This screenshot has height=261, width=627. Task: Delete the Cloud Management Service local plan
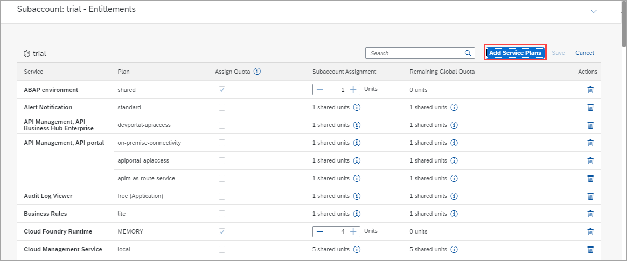[590, 249]
